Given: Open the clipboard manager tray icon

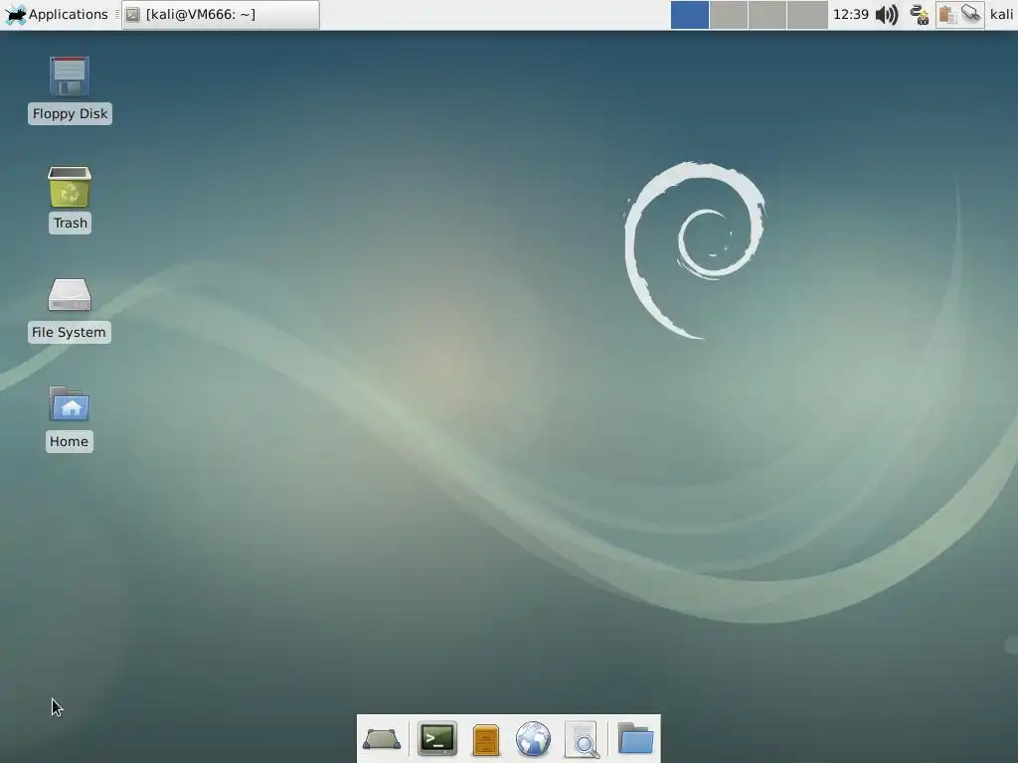Looking at the screenshot, I should point(947,14).
